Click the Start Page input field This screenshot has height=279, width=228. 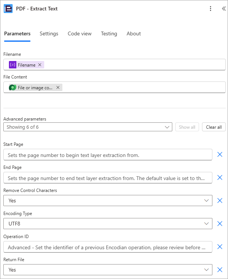(108, 155)
